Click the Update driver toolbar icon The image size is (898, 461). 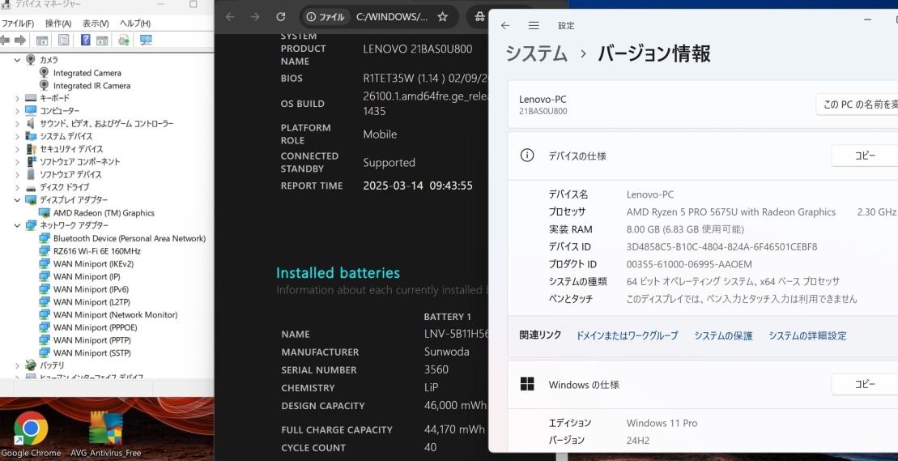pyautogui.click(x=124, y=40)
